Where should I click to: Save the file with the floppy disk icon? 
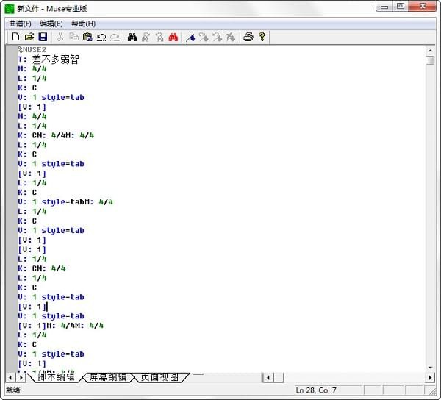pos(43,37)
